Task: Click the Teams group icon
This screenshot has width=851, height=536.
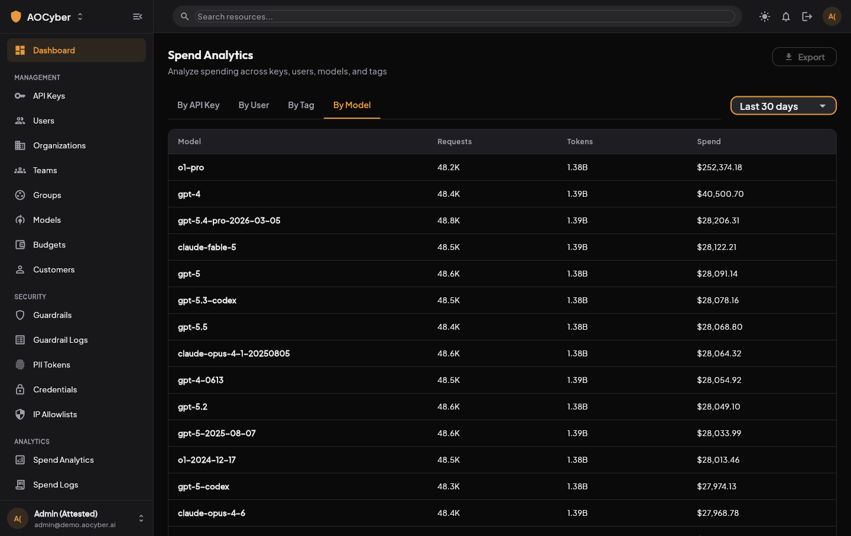Action: point(20,170)
